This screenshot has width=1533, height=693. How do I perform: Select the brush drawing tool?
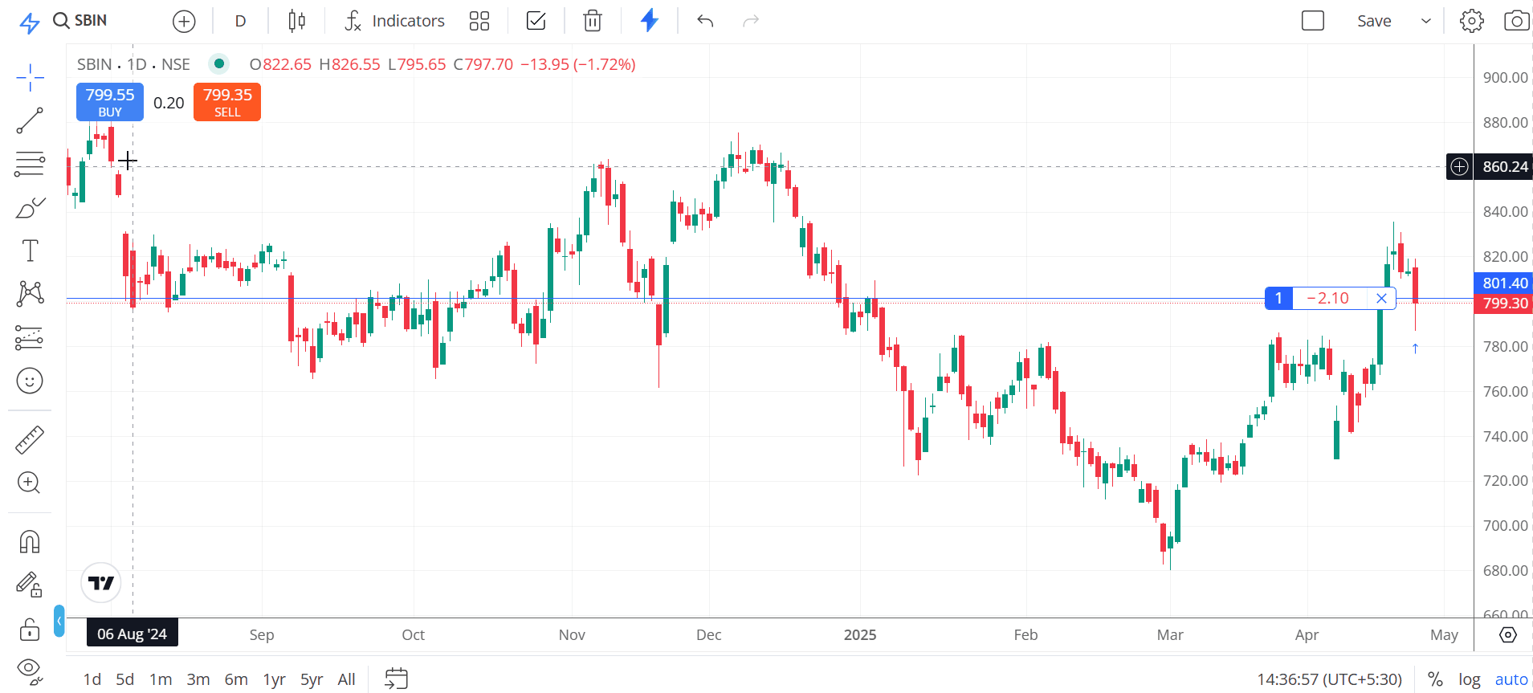pyautogui.click(x=30, y=209)
